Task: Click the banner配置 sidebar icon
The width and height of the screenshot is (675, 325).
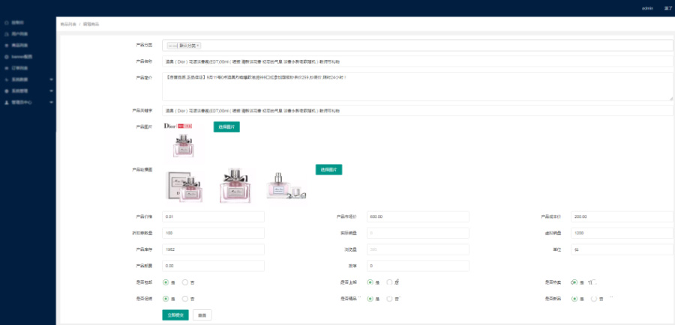Action: click(x=7, y=56)
